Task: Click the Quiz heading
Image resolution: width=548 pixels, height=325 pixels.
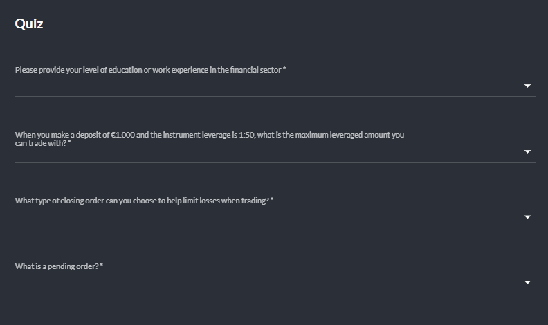Action: (x=29, y=24)
